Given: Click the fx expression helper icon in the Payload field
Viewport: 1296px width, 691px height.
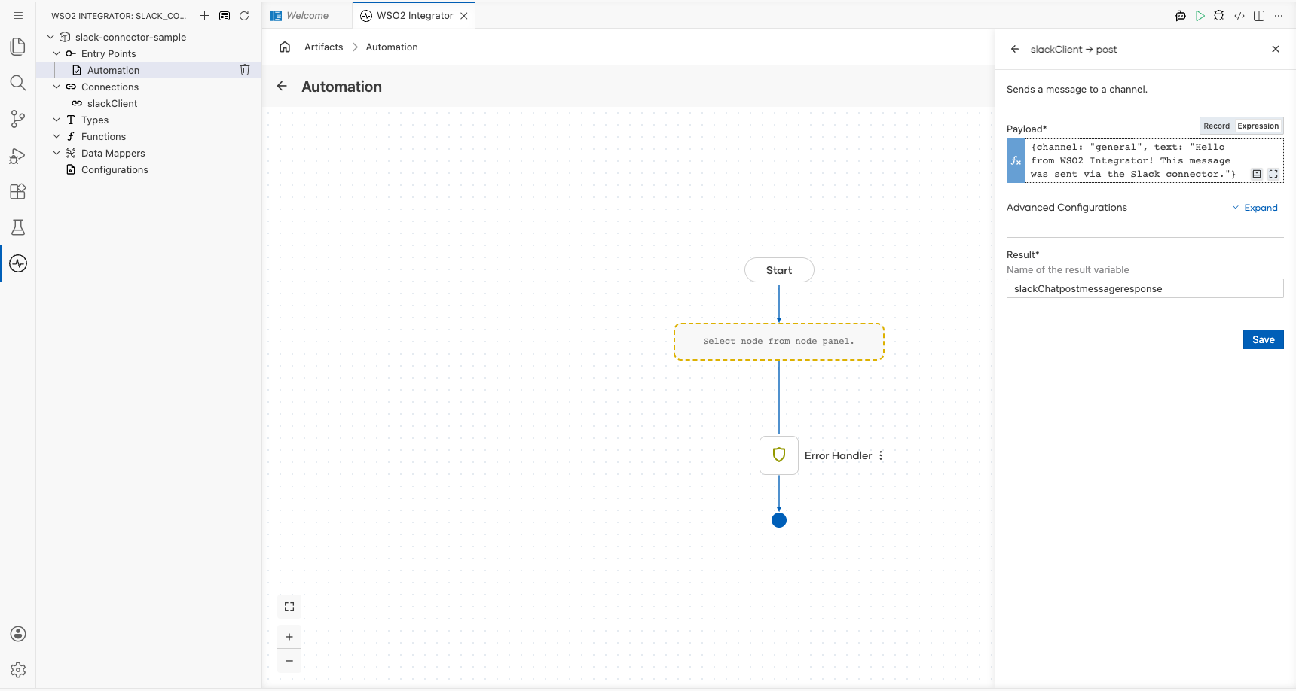Looking at the screenshot, I should [x=1016, y=160].
